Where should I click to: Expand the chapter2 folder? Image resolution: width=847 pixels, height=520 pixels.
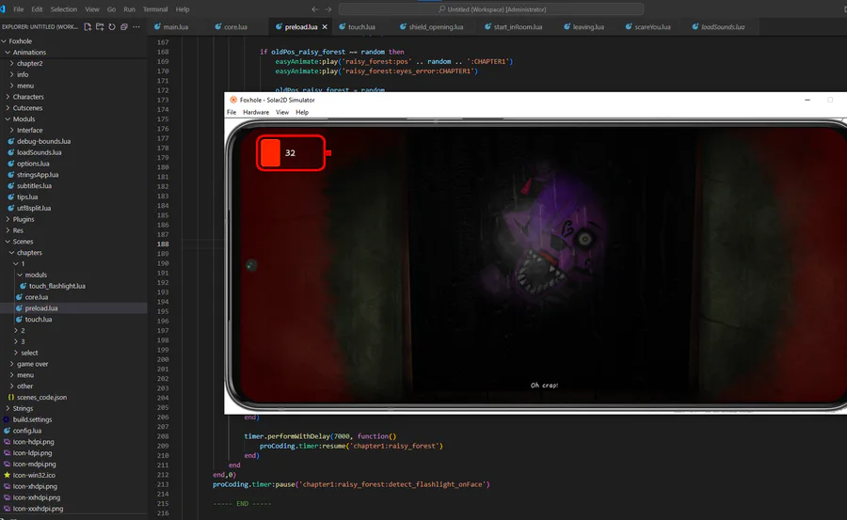(29, 63)
